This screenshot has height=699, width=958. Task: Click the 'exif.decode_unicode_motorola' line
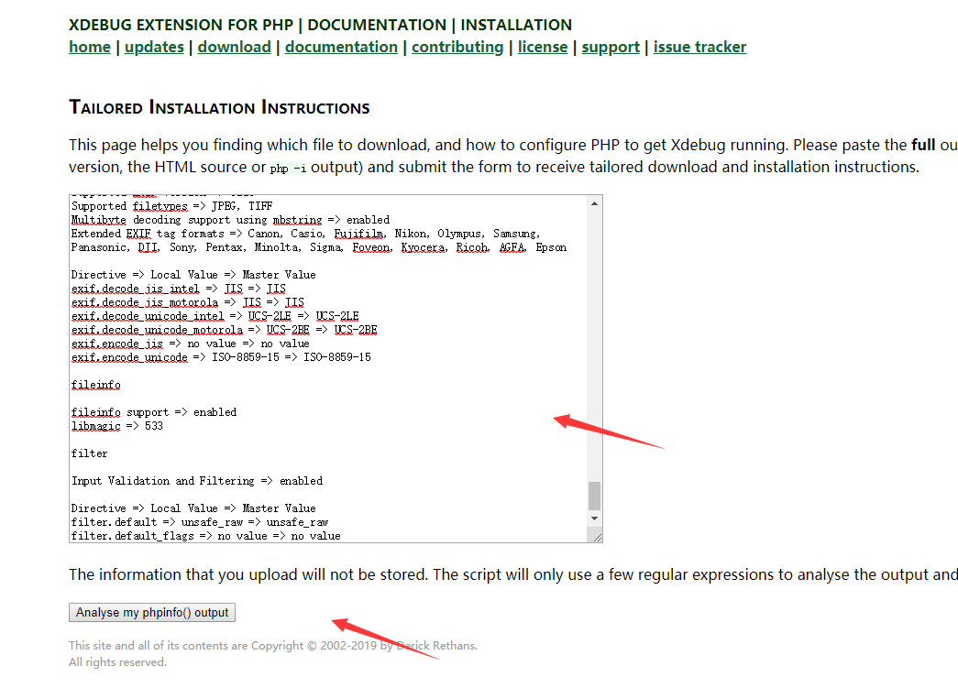coord(225,330)
